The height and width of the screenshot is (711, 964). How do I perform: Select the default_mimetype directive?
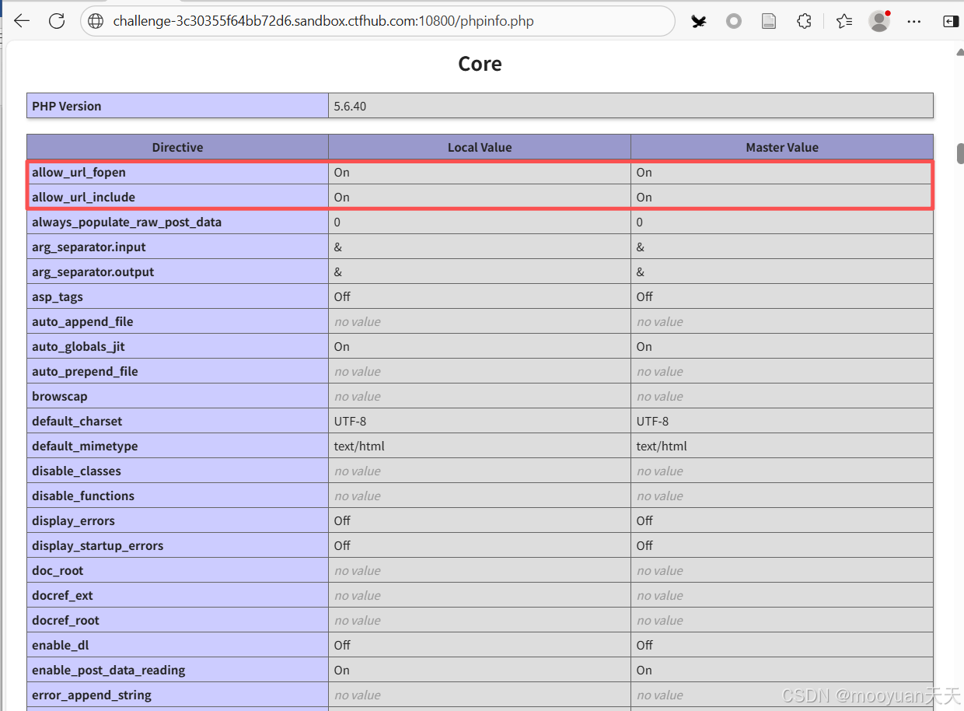[x=85, y=446]
